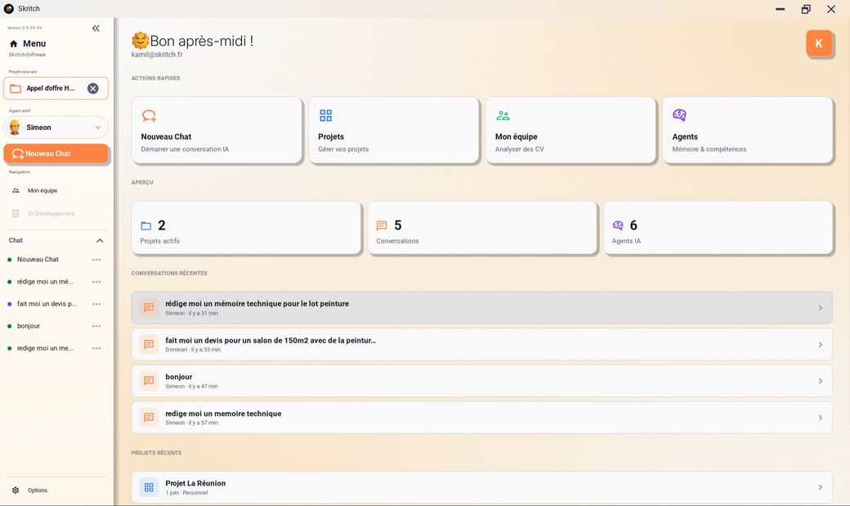Click the grid icon on Projet La Réunion row
The width and height of the screenshot is (850, 506).
[149, 487]
